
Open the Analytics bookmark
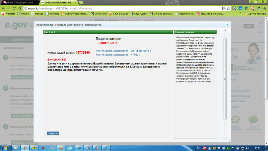click(x=52, y=14)
